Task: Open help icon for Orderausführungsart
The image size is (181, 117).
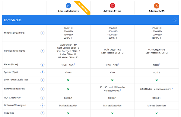Action: click(42, 106)
